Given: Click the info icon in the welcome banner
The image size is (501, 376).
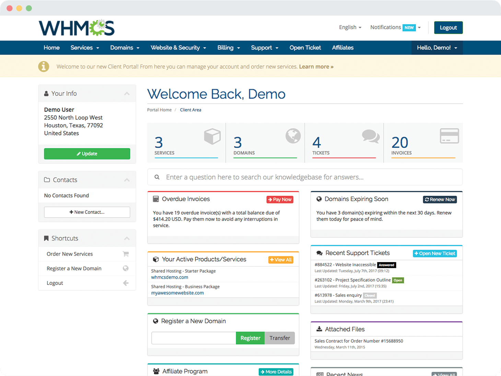Looking at the screenshot, I should (x=44, y=67).
